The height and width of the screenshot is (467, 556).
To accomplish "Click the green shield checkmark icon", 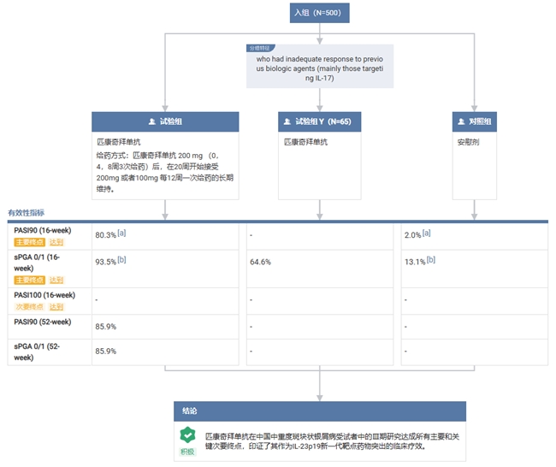I will [x=186, y=436].
